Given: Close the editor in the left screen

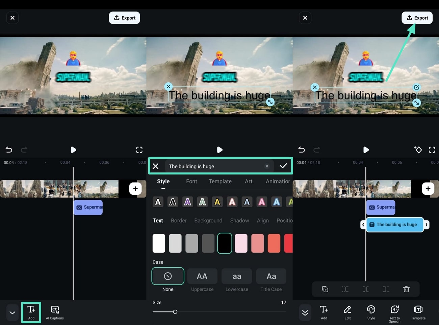Looking at the screenshot, I should click(12, 18).
